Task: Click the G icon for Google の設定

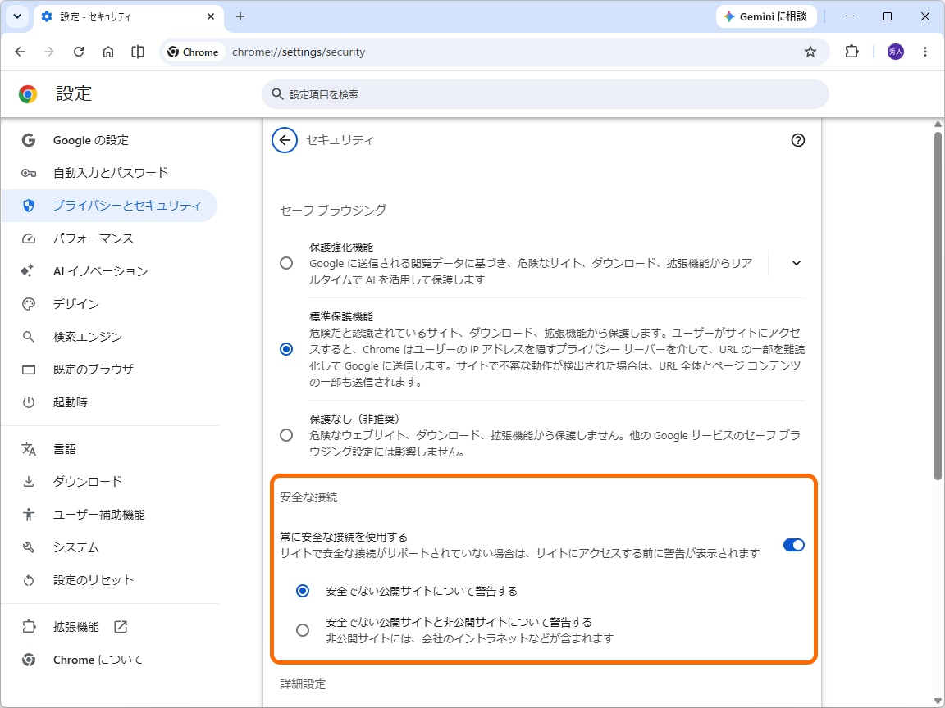Action: [29, 140]
